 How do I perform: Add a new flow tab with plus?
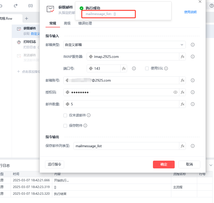point(26,18)
